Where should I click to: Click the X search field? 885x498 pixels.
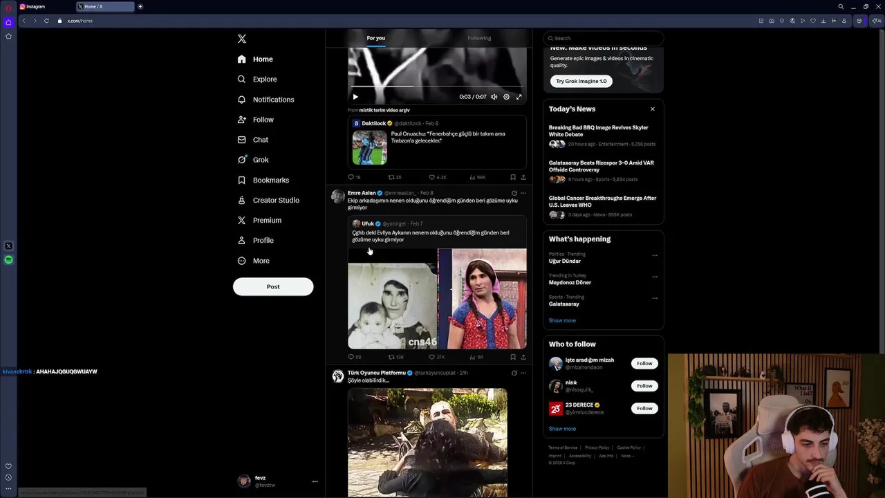[x=604, y=38]
